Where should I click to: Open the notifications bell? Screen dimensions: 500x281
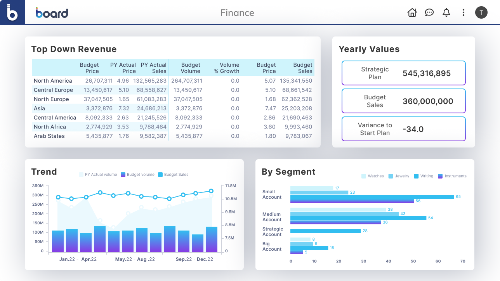pos(446,12)
